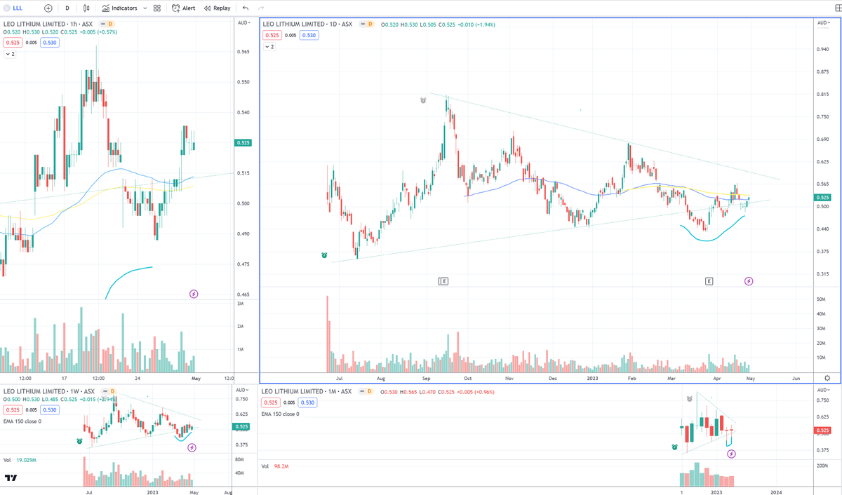
Task: Click the Vol 98.2M label on 1M chart
Action: pyautogui.click(x=276, y=466)
